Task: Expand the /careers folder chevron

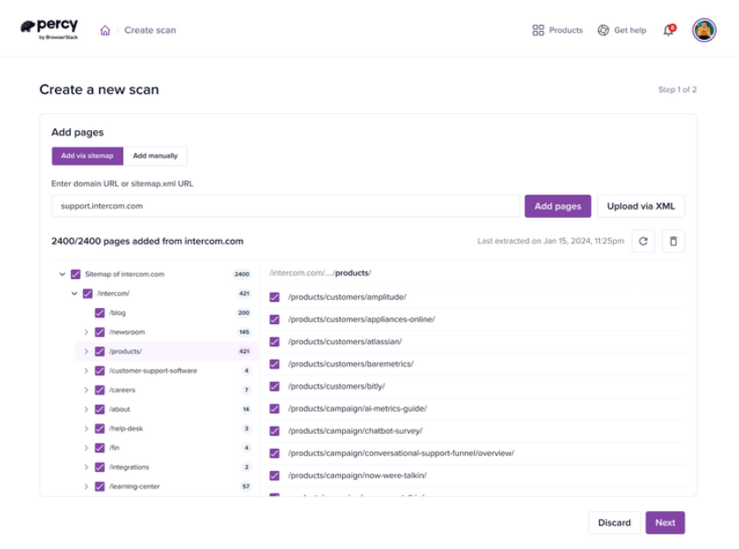Action: (87, 390)
